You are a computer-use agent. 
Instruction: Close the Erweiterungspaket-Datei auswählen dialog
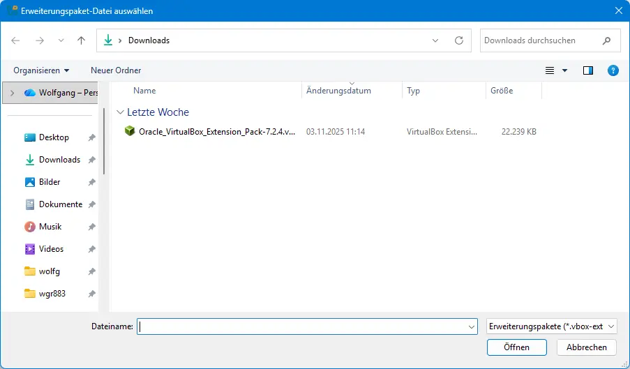click(619, 10)
